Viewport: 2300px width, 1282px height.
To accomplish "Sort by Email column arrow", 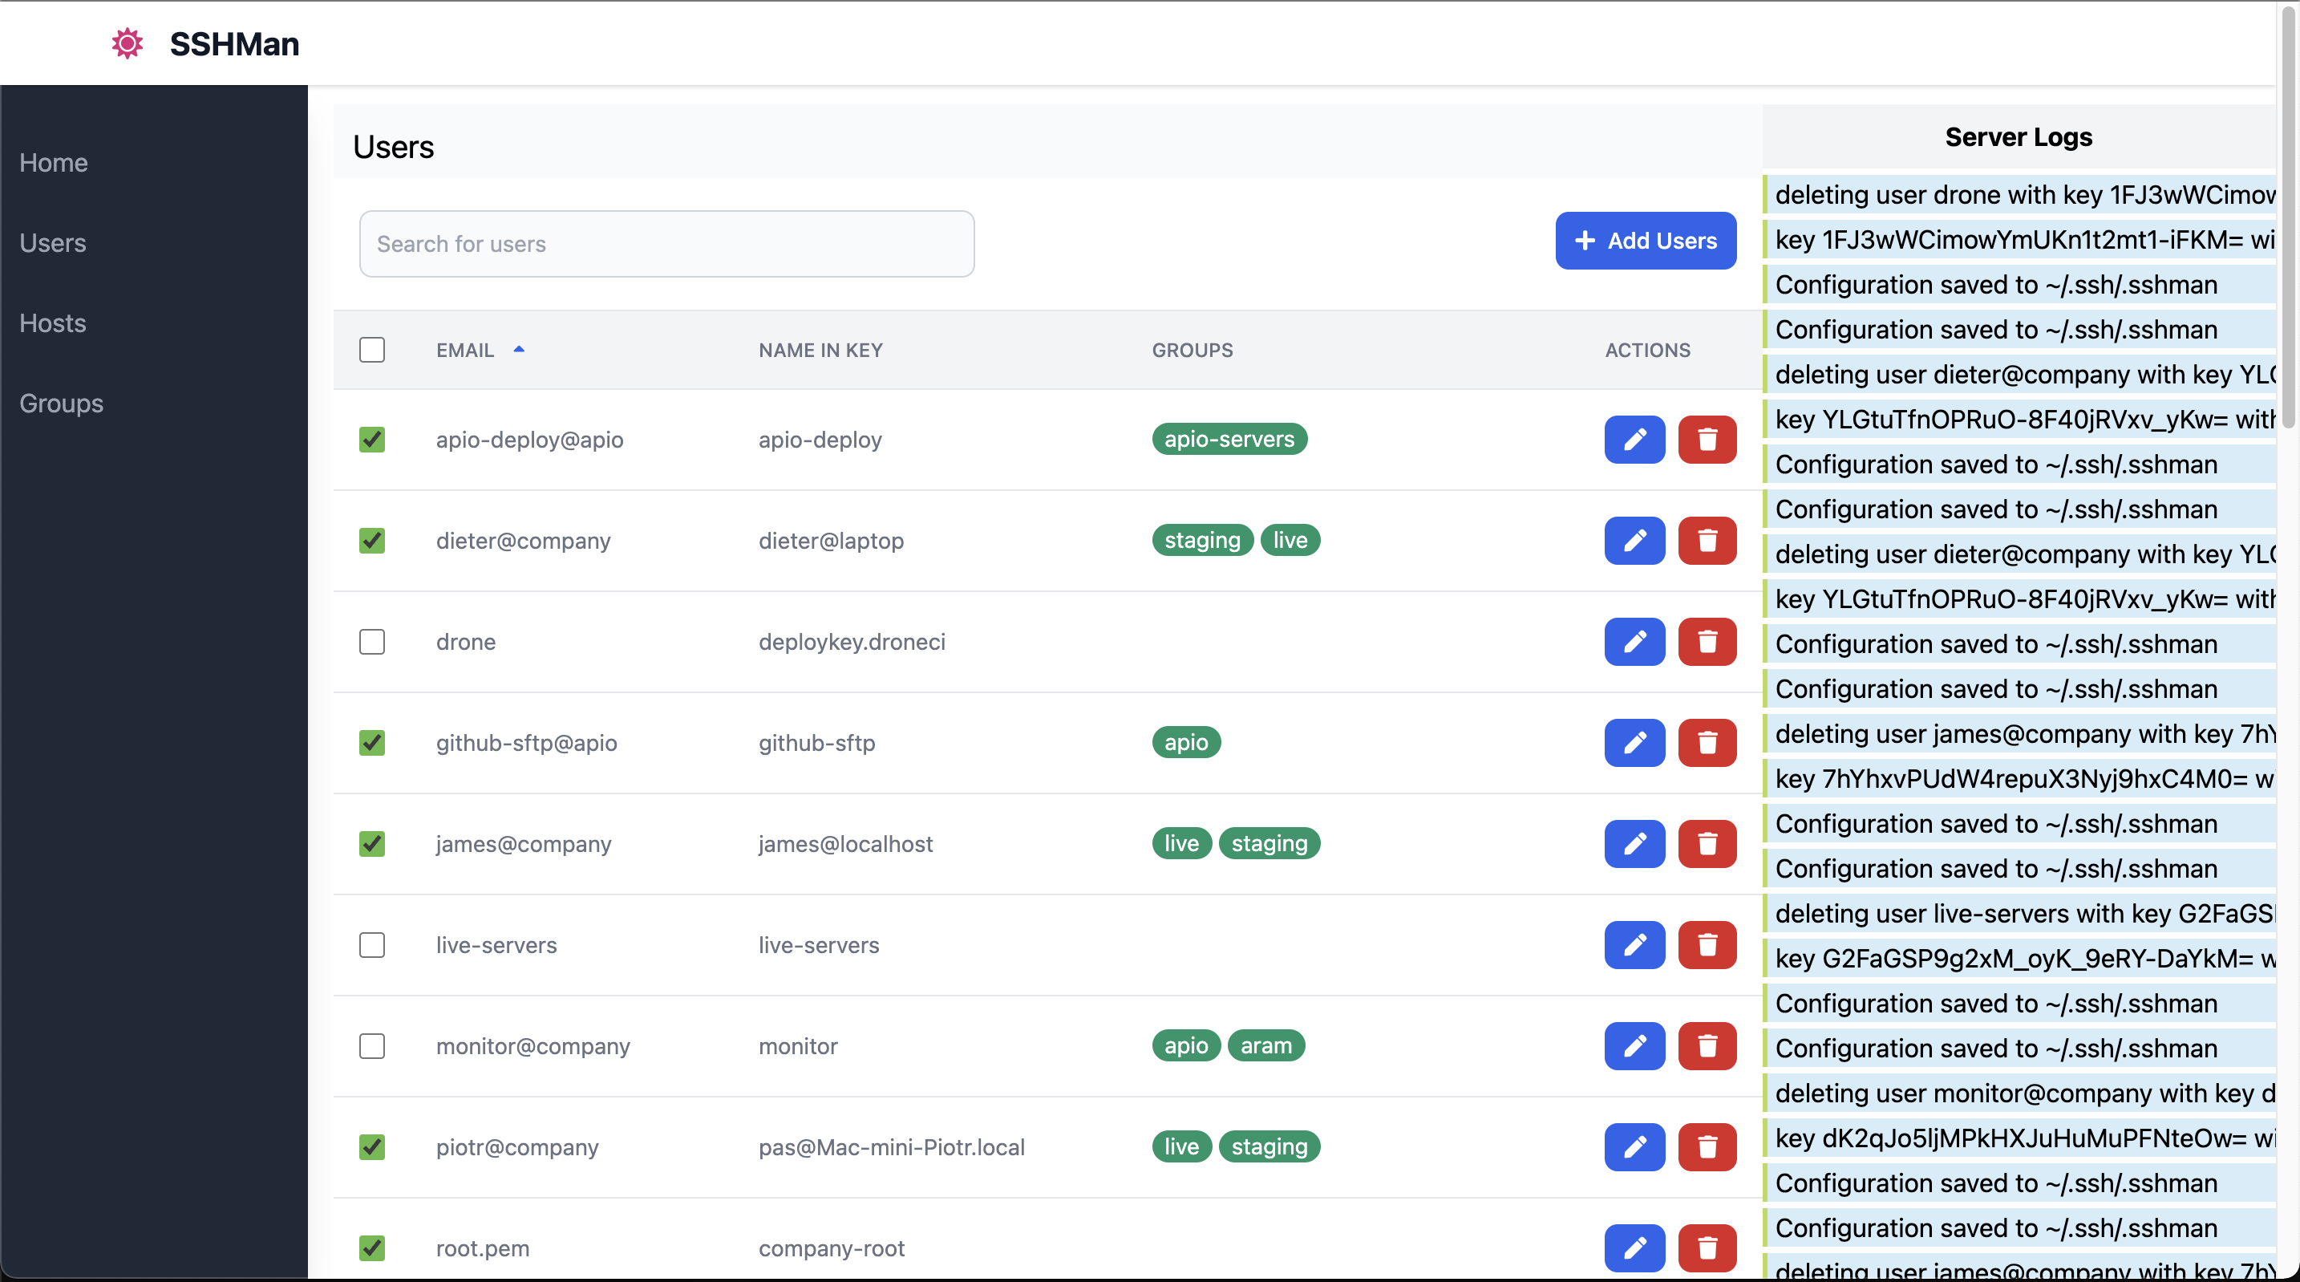I will (x=519, y=349).
